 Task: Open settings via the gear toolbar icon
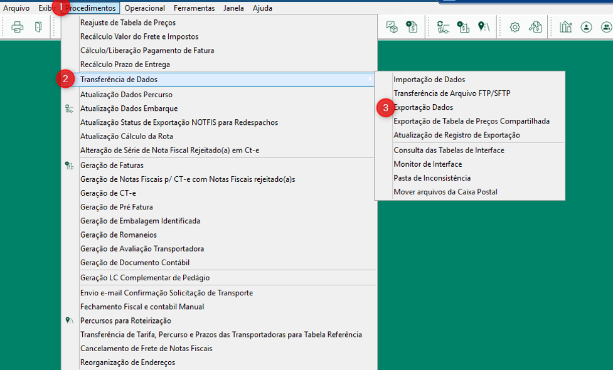[515, 27]
